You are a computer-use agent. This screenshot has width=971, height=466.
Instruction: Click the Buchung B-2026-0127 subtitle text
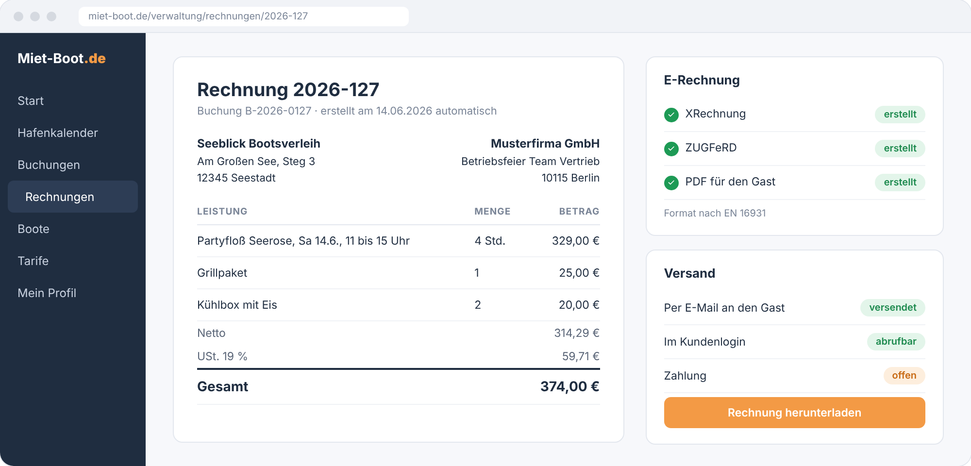click(x=347, y=111)
